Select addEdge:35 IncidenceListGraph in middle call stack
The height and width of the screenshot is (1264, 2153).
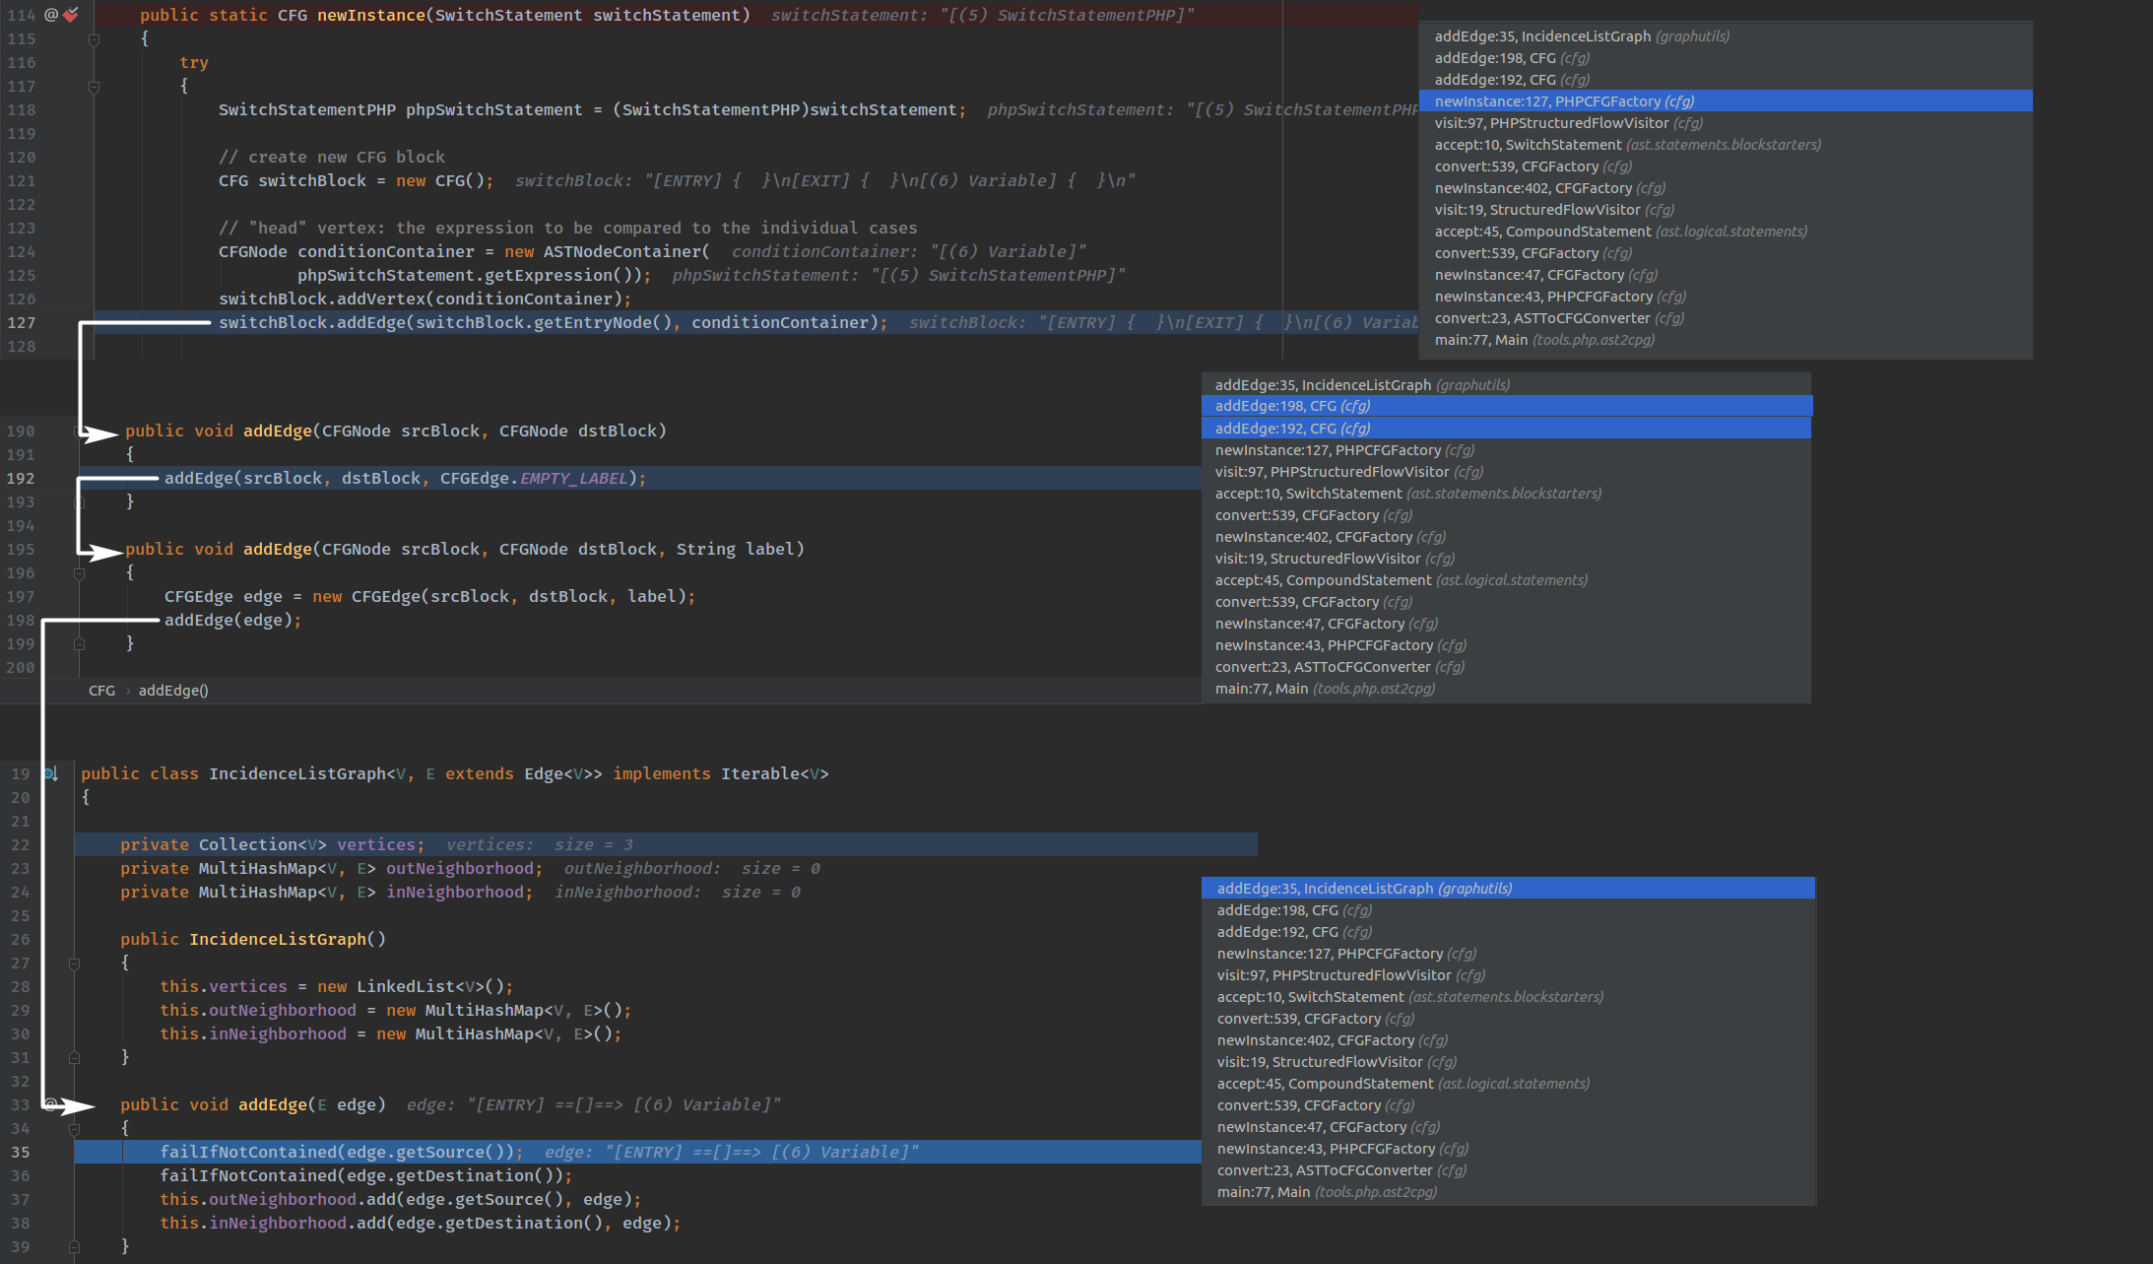point(1507,385)
